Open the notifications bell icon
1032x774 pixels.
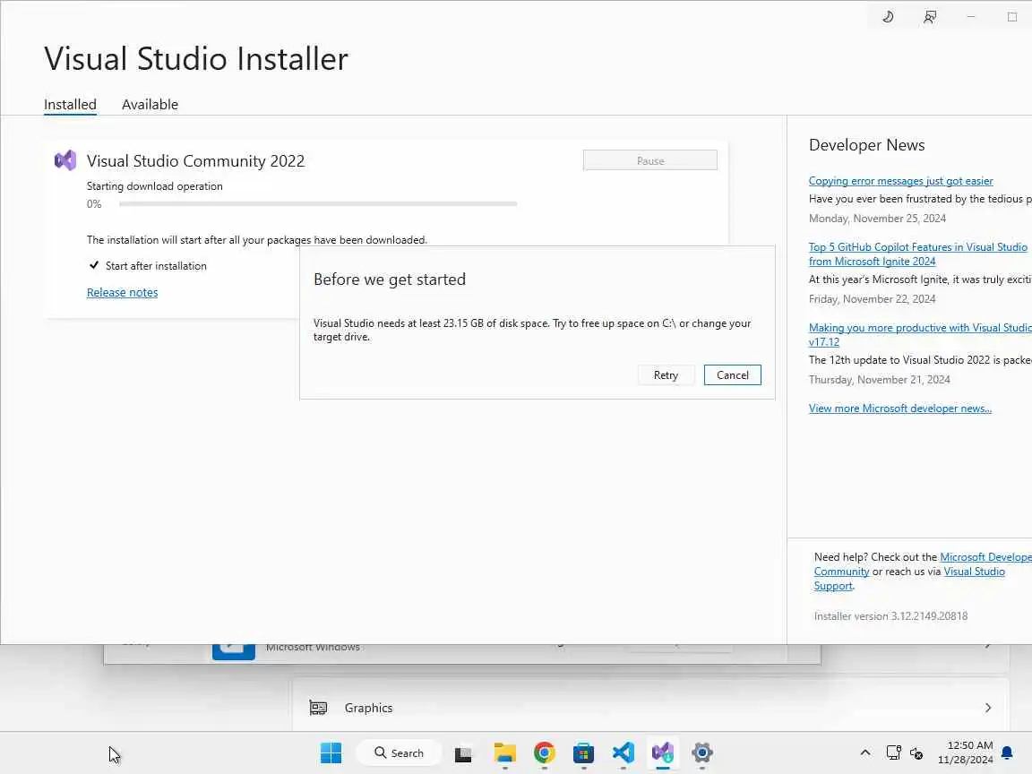point(1007,752)
